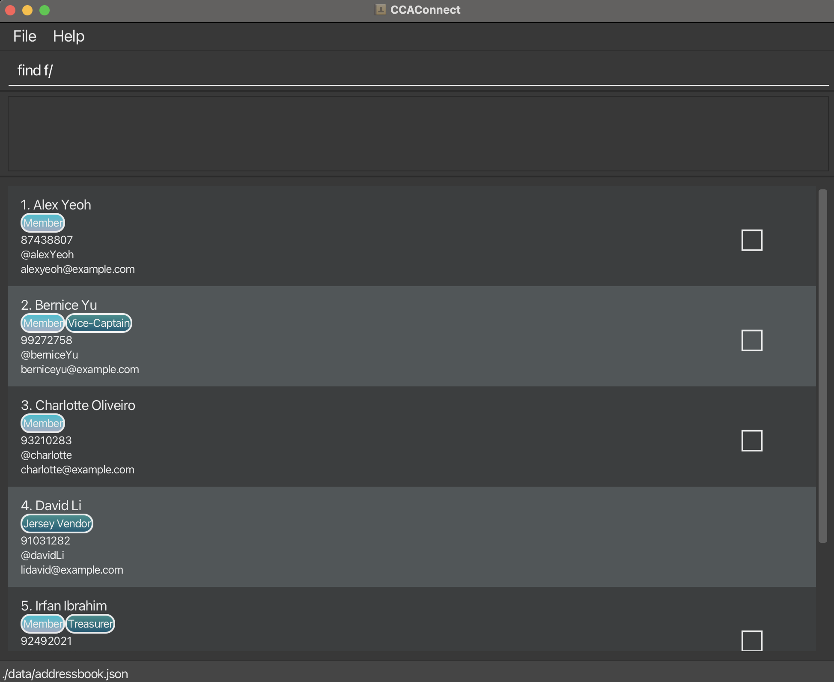Tick the checkbox for Irfan Ibrahim
834x682 pixels.
coord(751,640)
